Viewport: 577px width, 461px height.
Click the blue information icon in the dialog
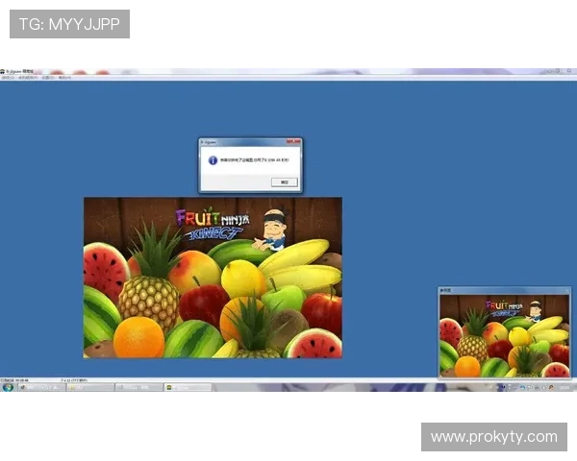click(x=213, y=160)
